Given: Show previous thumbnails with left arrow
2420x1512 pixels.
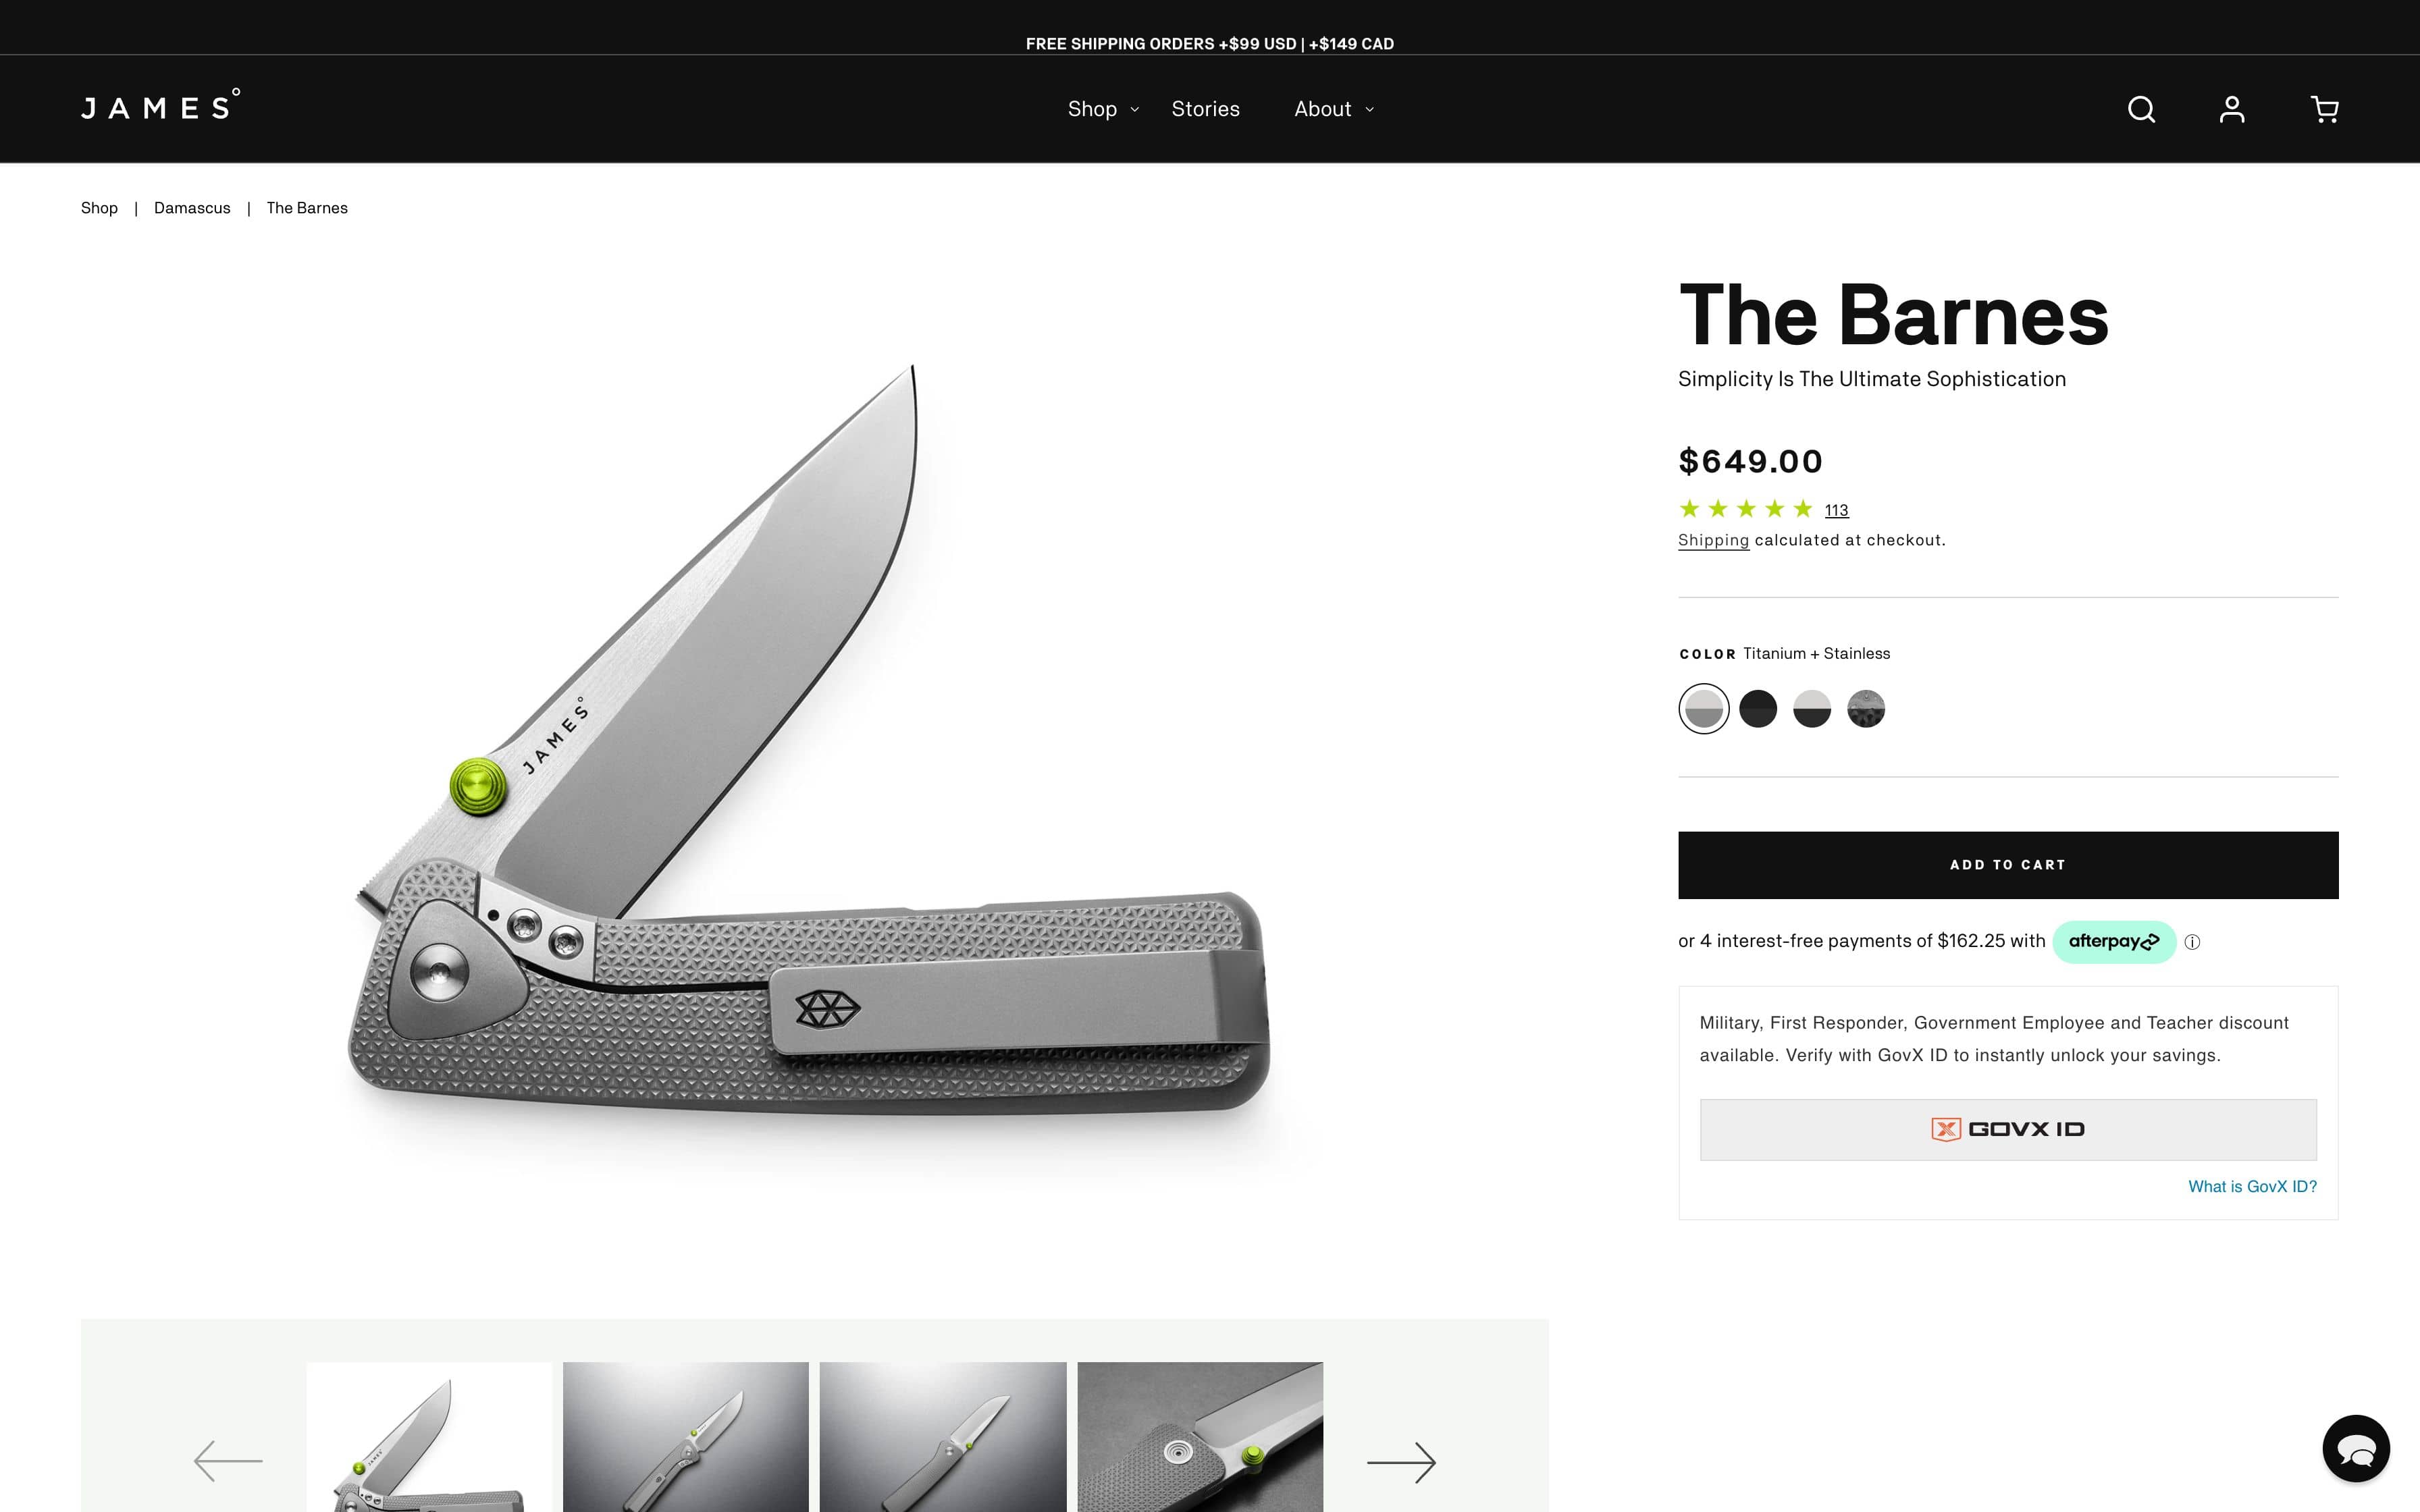Looking at the screenshot, I should pos(228,1461).
